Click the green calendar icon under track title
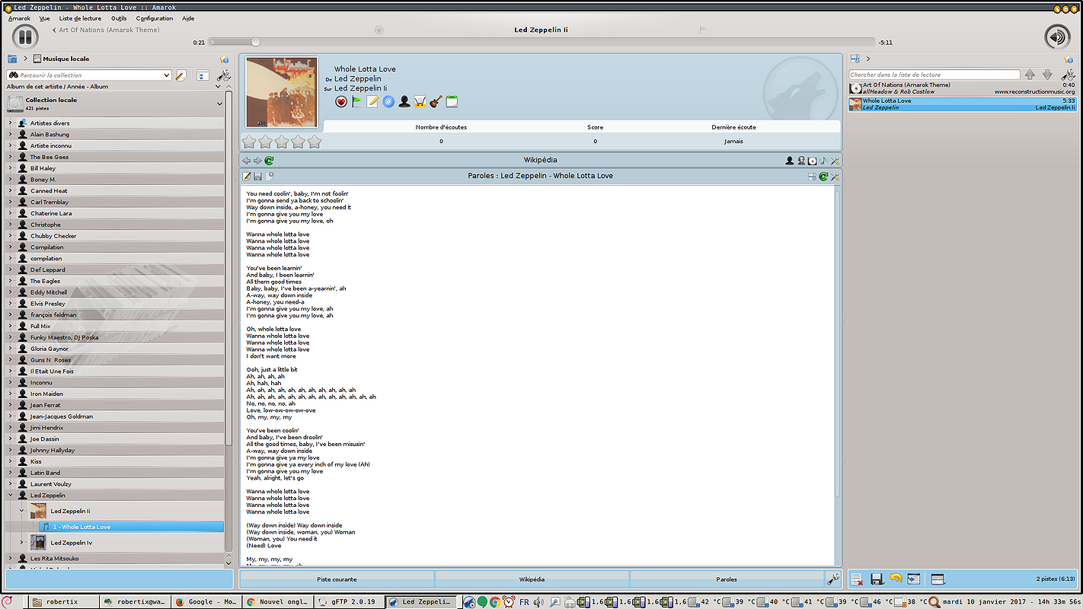 coord(452,102)
